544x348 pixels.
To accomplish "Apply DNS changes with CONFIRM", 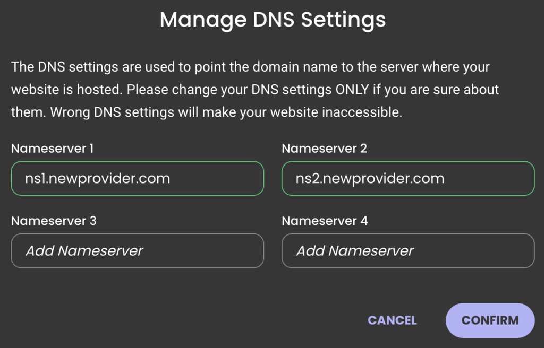I will (489, 320).
